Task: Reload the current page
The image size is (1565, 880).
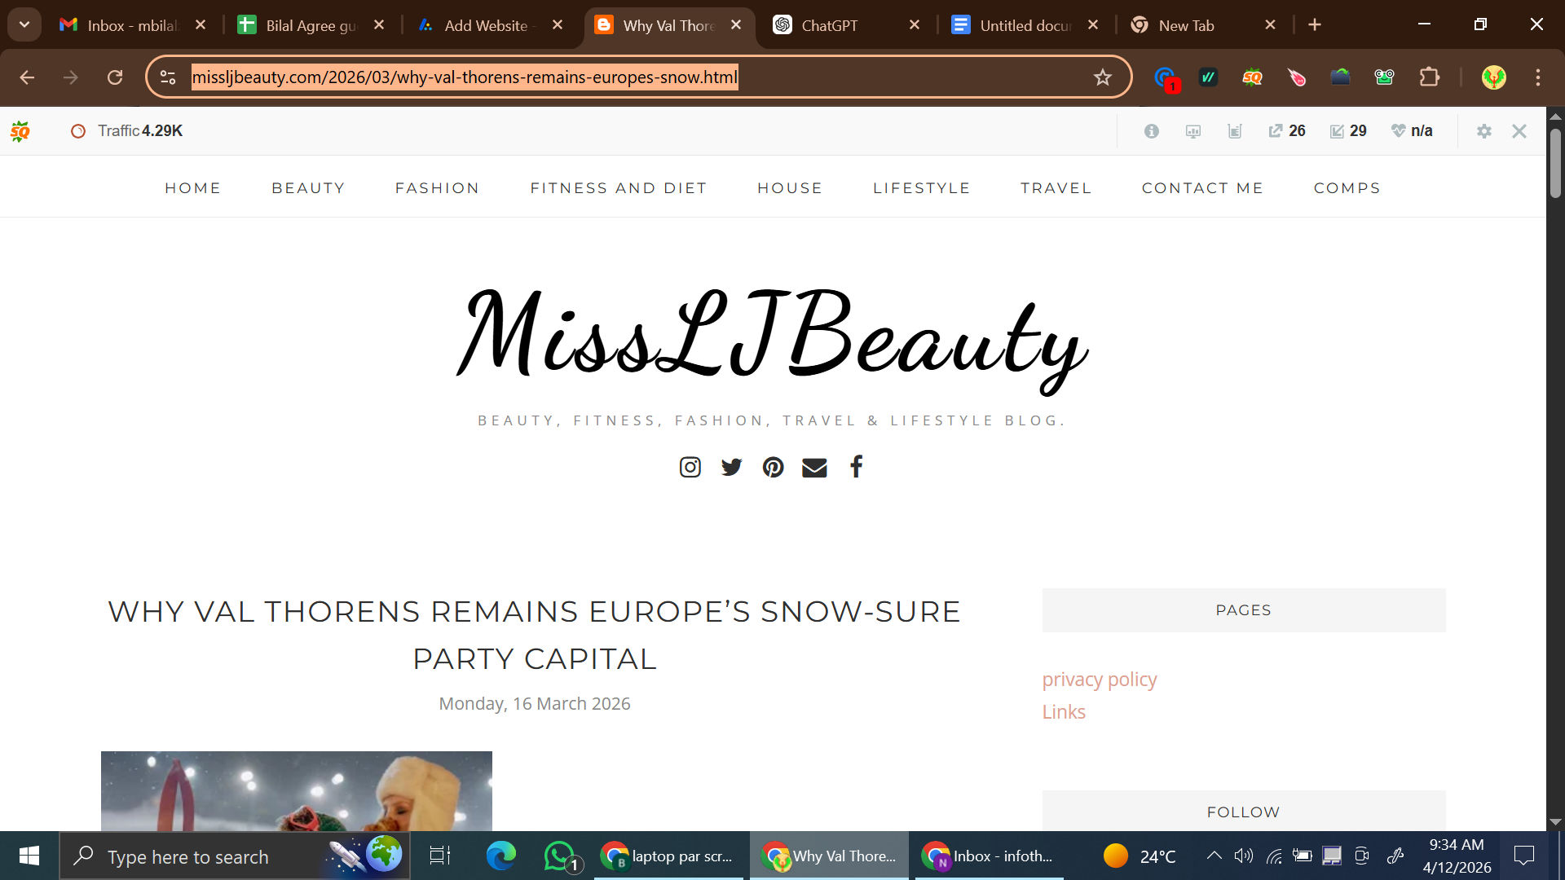Action: click(x=115, y=77)
